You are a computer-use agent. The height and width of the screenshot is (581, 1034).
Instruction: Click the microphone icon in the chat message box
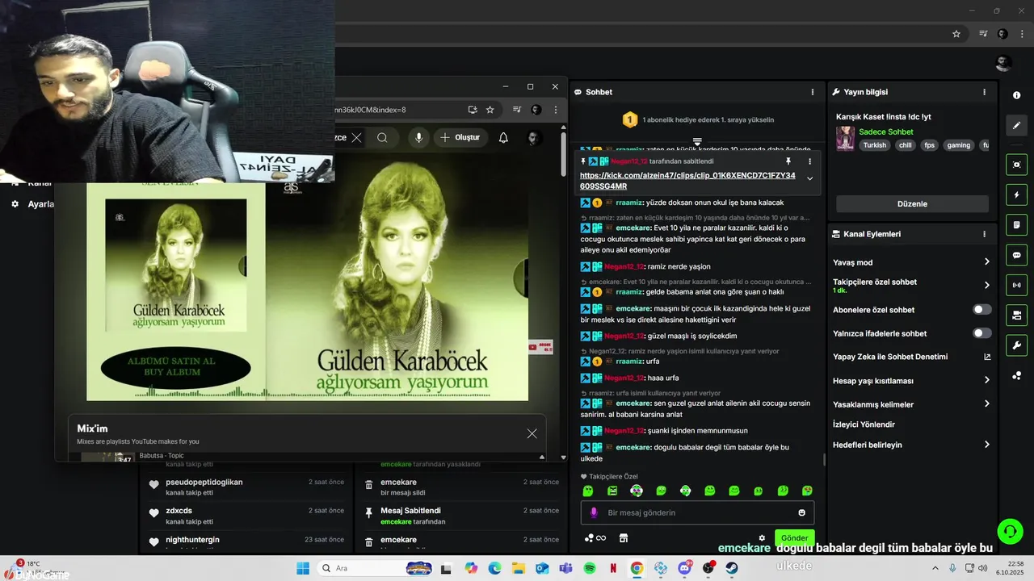pos(594,512)
